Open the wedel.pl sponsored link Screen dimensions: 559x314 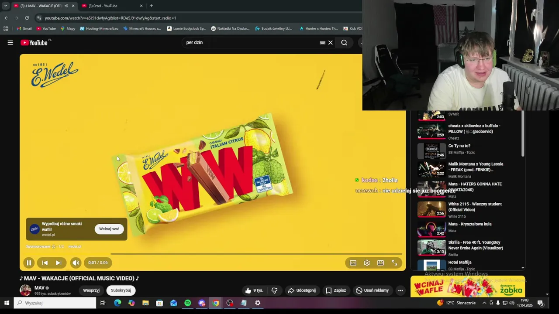(x=75, y=246)
